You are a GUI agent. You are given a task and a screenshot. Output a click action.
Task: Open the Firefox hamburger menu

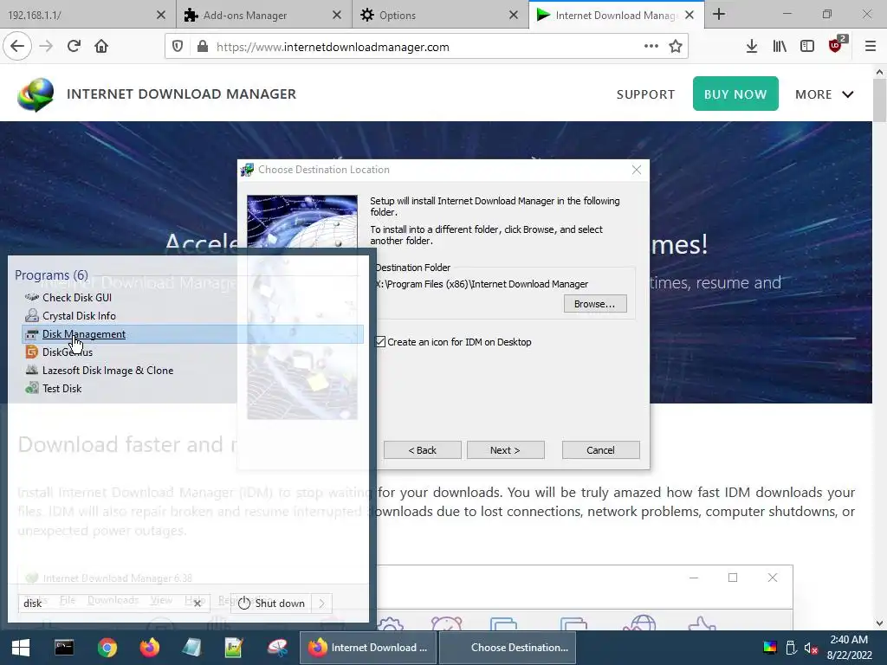point(871,47)
